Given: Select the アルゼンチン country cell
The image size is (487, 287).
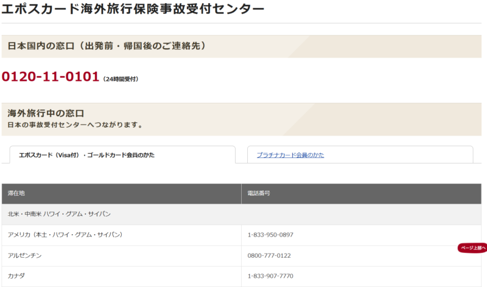Looking at the screenshot, I should 25,255.
